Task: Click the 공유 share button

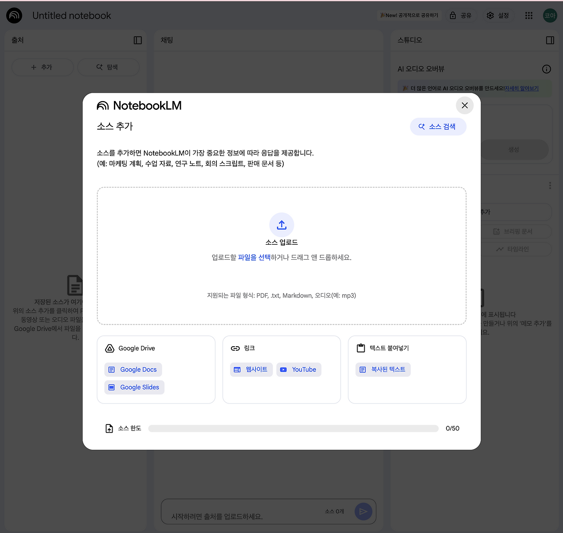Action: tap(461, 15)
